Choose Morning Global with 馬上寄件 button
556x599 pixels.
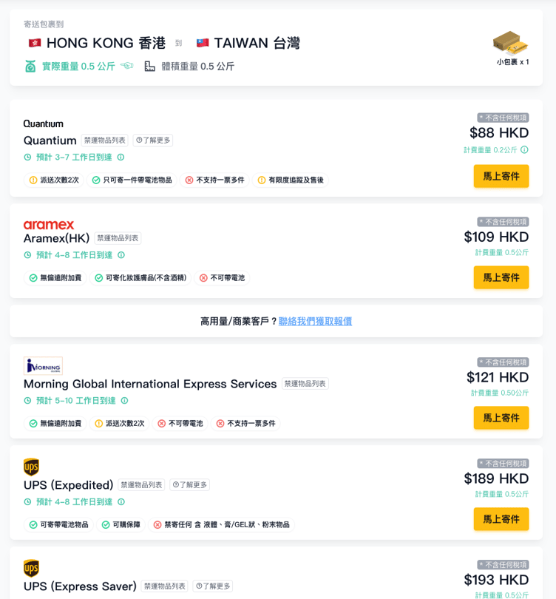click(x=501, y=418)
